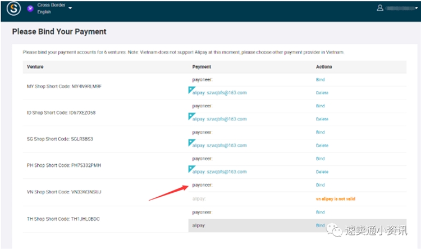Click the greyed-out VN alipay label
Viewport: 421px width, 249px height.
199,199
